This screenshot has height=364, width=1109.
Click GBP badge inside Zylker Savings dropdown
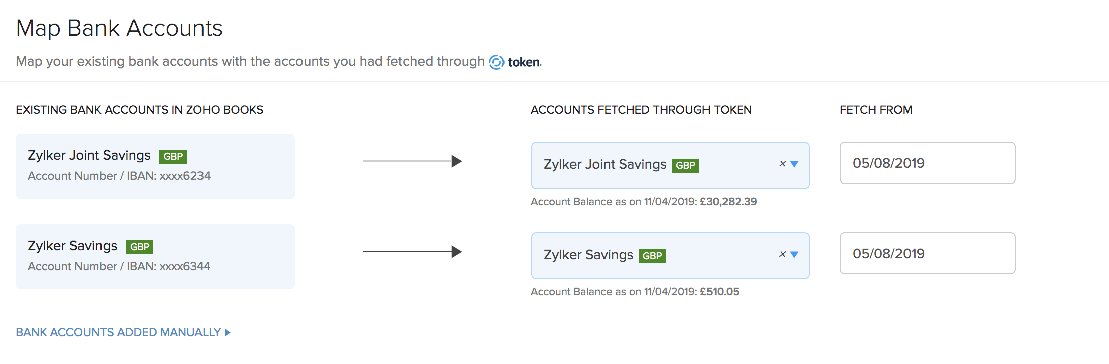(x=652, y=256)
